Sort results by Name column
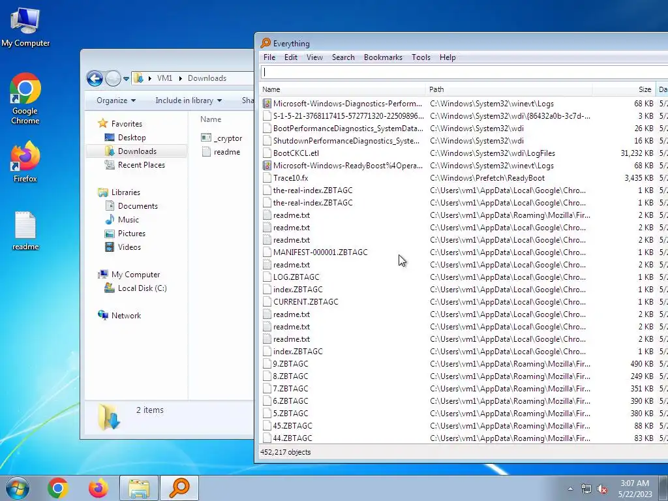 tap(342, 89)
